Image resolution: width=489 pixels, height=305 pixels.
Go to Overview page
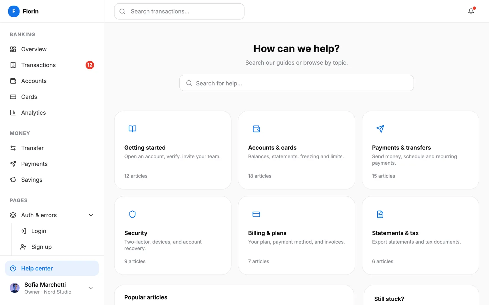tap(52, 49)
